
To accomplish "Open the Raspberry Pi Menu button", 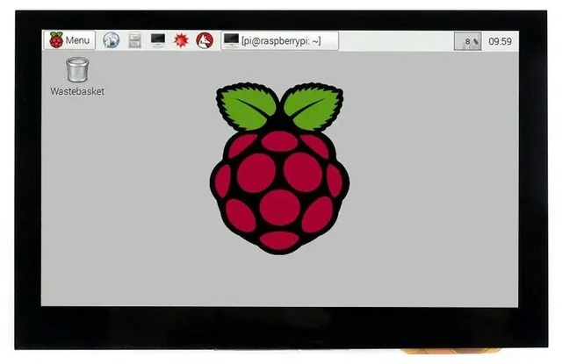I will (x=69, y=39).
